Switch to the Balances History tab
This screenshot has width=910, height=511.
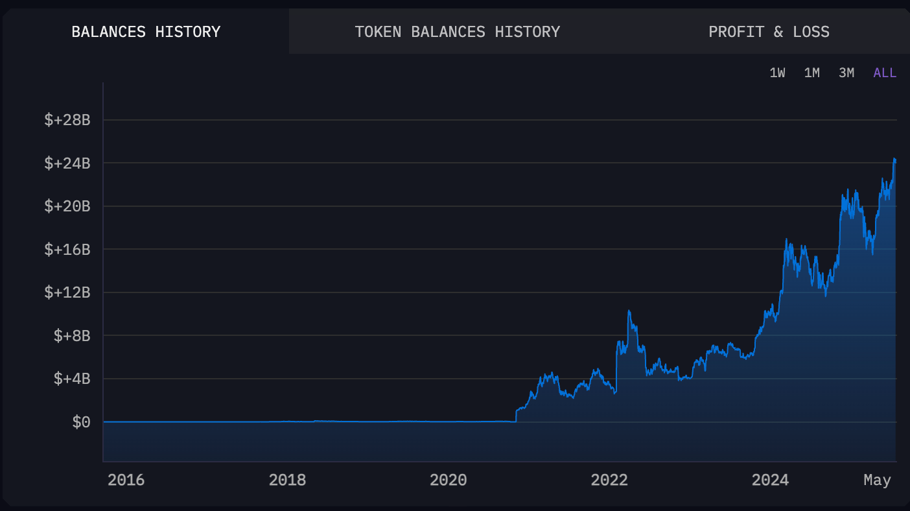pyautogui.click(x=146, y=31)
